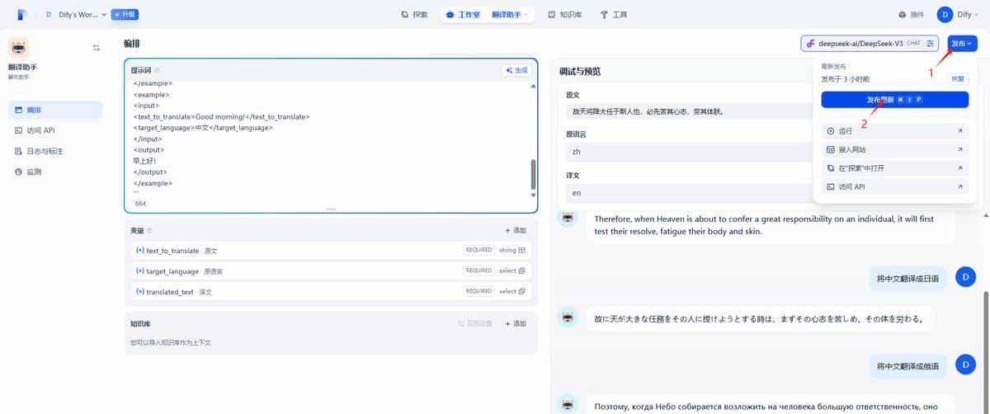This screenshot has height=414, width=990.
Task: Click the select type icon for target_language
Action: (x=521, y=271)
